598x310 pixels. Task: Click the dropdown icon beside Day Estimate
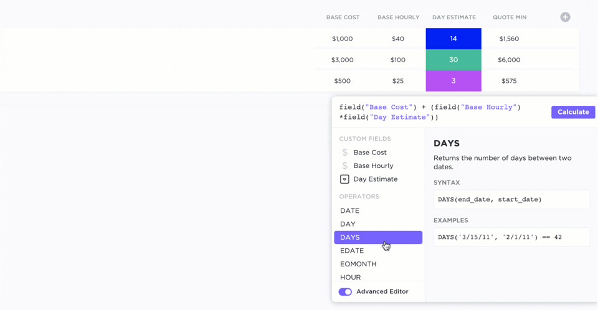(x=344, y=179)
